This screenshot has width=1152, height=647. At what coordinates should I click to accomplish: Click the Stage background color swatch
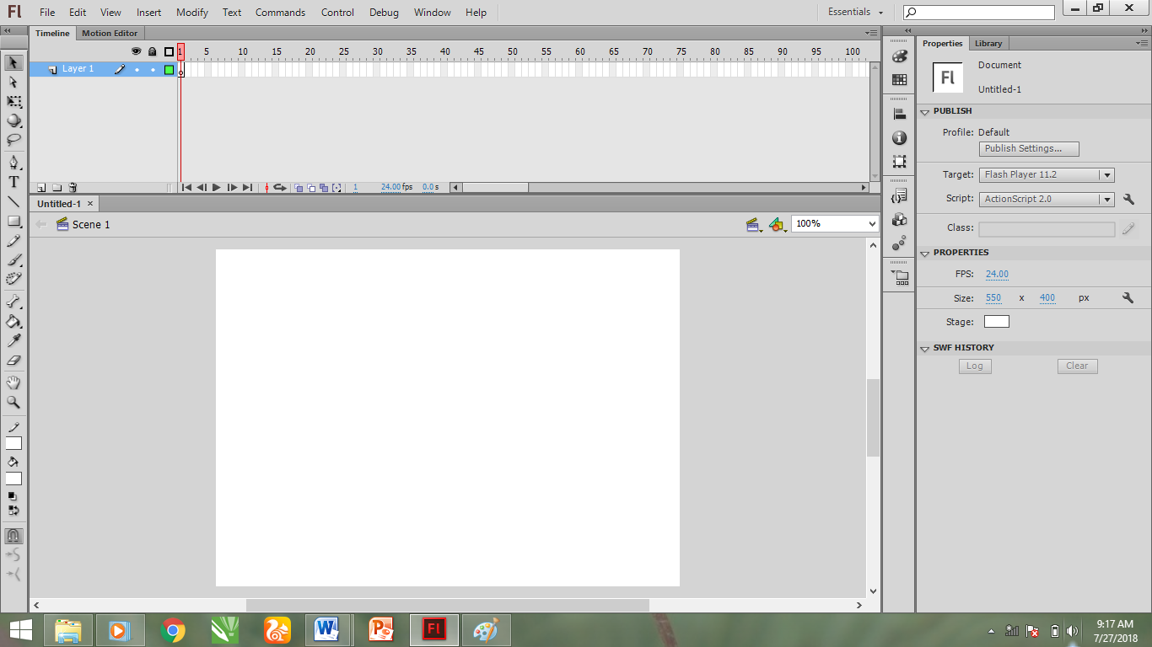[x=996, y=321]
